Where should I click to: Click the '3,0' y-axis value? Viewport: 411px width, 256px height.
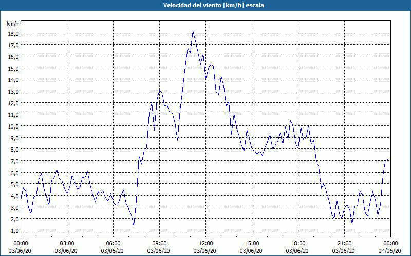tap(15, 207)
